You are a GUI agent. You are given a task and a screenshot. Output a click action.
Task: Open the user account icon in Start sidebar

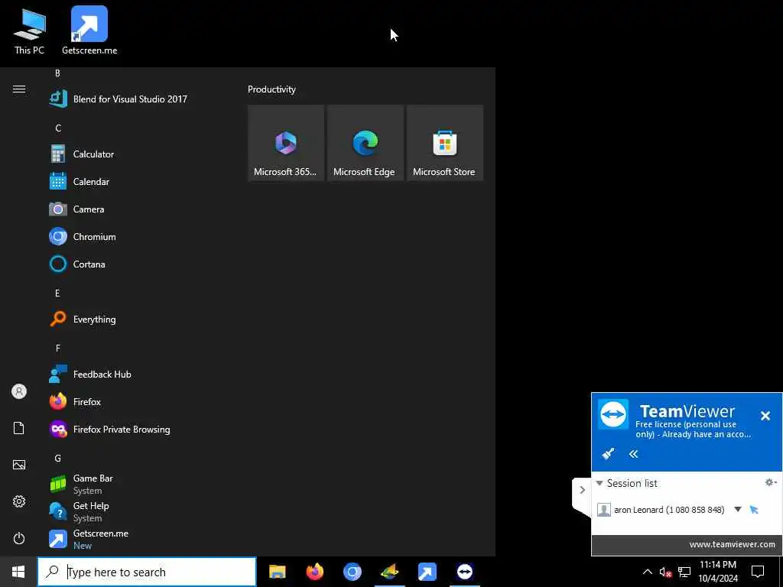coord(19,391)
